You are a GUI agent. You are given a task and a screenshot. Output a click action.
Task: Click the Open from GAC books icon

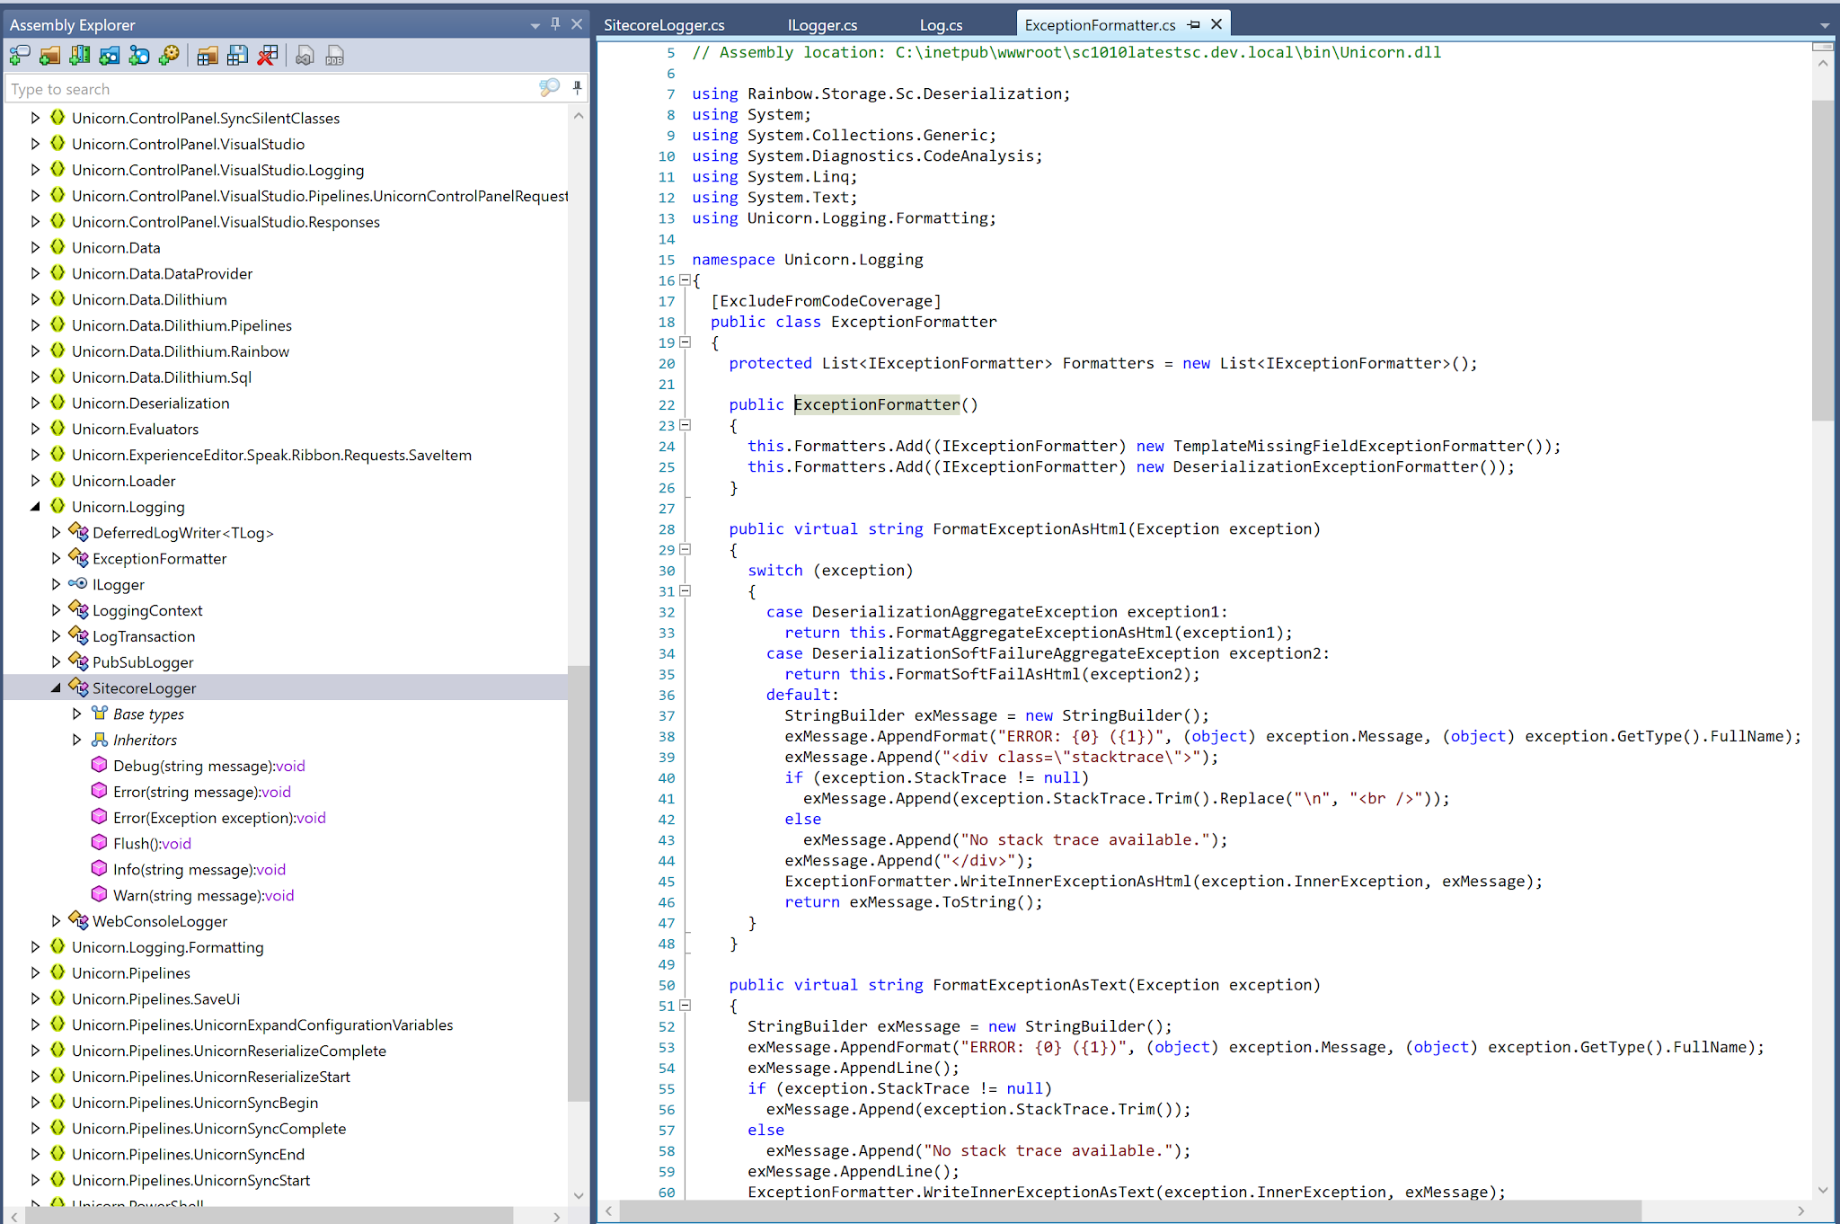tap(80, 56)
